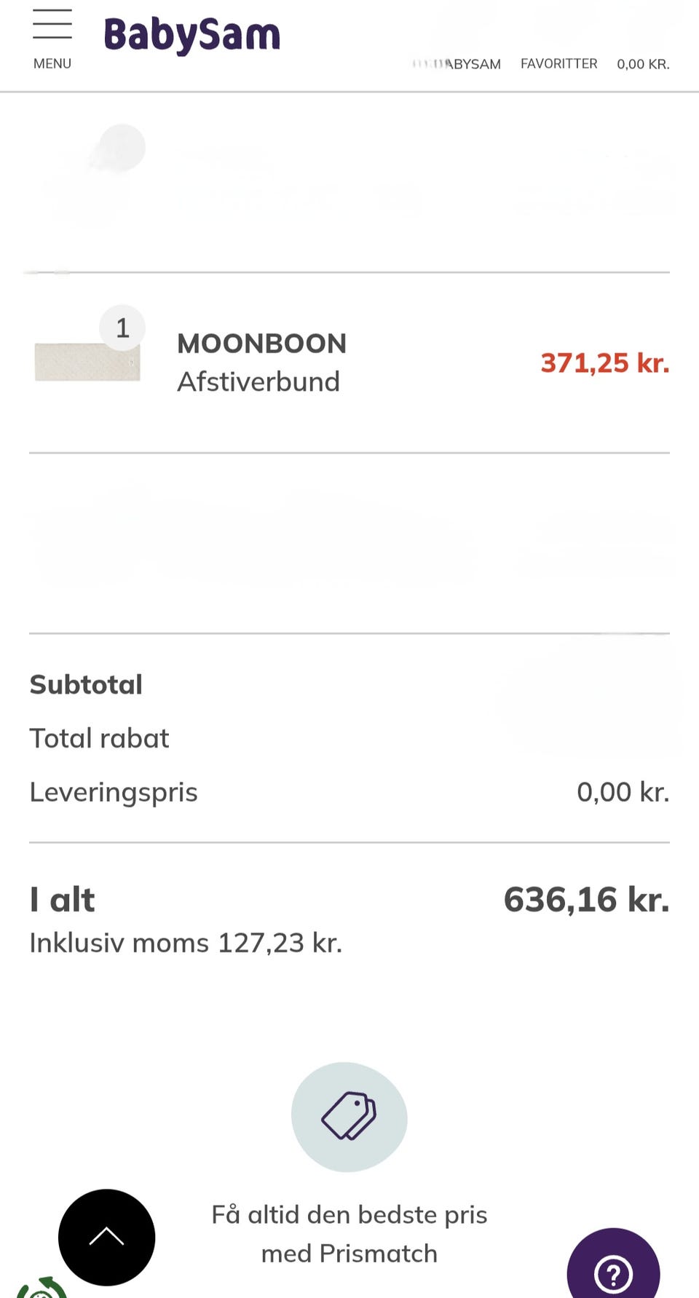Click the green icon in bottom-left corner
This screenshot has height=1298, width=699.
42,1287
